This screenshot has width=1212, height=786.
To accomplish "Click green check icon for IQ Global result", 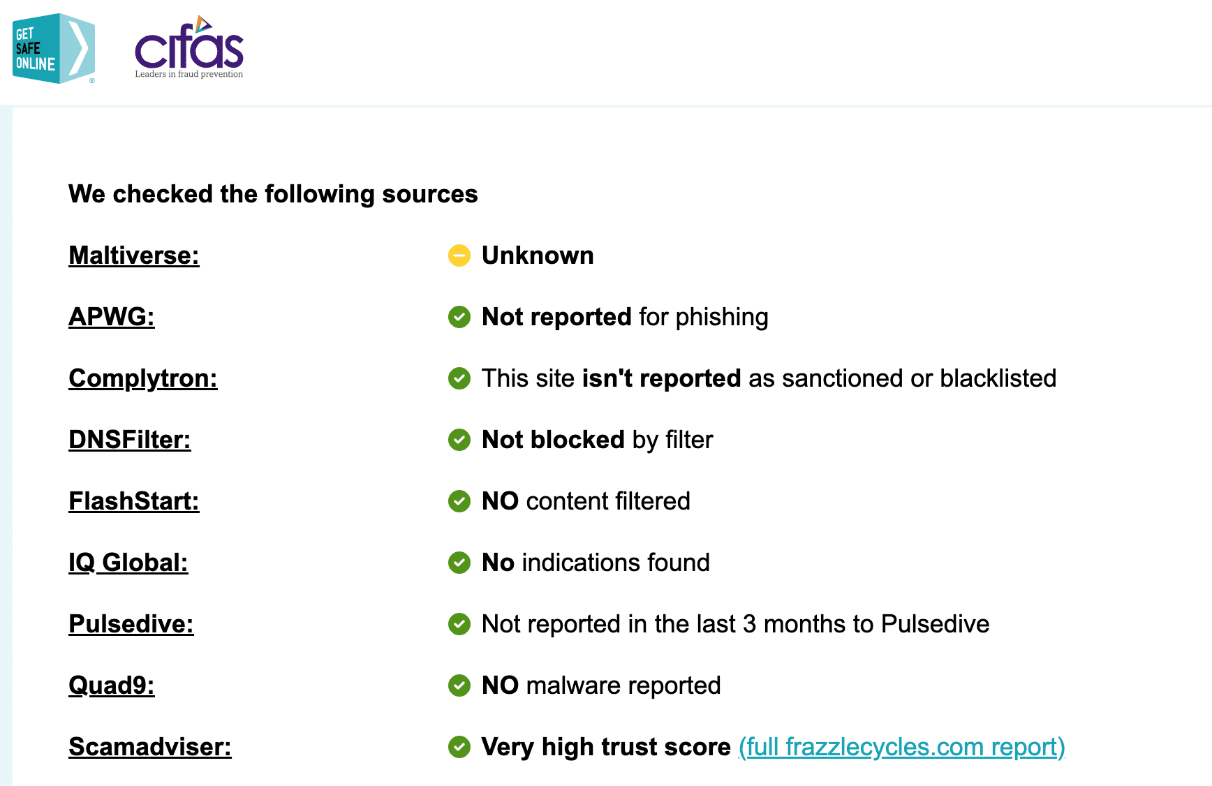I will pos(459,563).
